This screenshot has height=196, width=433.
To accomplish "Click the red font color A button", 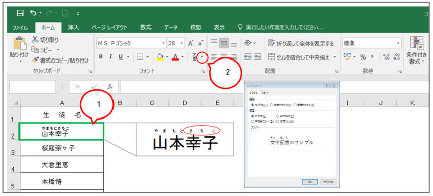I will point(175,57).
